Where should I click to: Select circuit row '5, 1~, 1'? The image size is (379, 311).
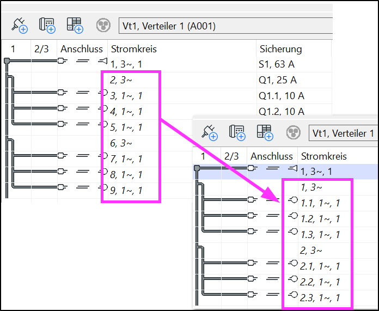pos(126,127)
